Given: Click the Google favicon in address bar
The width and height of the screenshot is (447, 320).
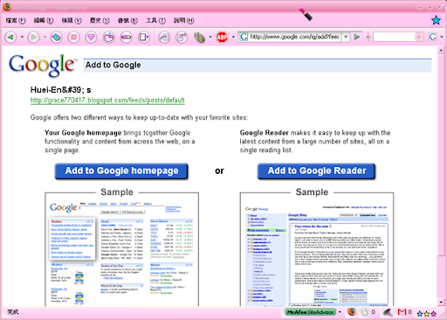Looking at the screenshot, I should (244, 37).
